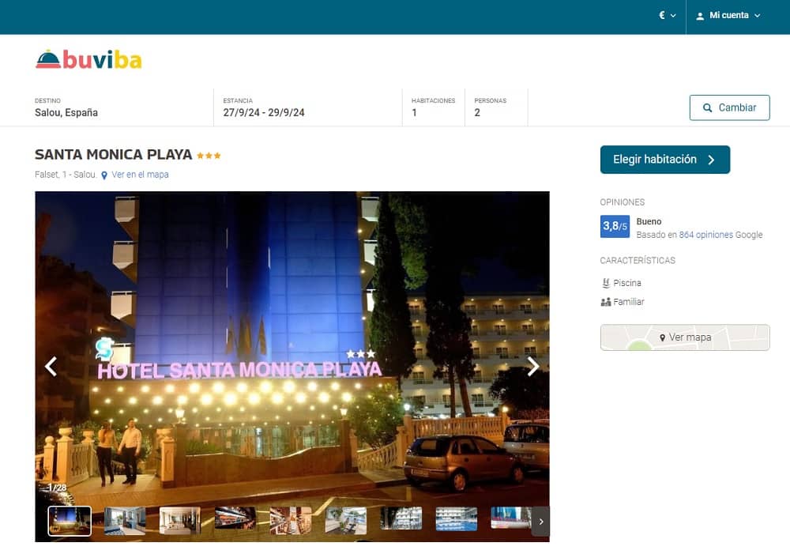790x554 pixels.
Task: Select the first thumbnail, hotel at night
Action: tap(70, 521)
